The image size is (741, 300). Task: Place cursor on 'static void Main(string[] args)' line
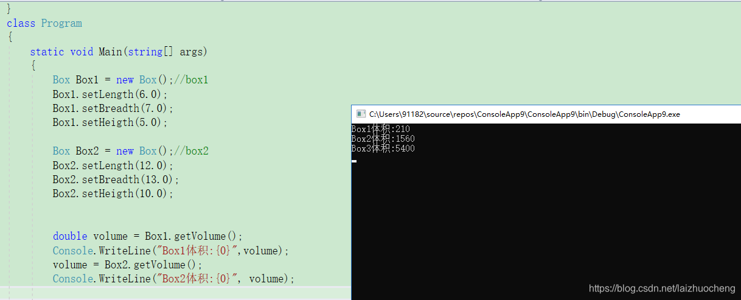(119, 52)
